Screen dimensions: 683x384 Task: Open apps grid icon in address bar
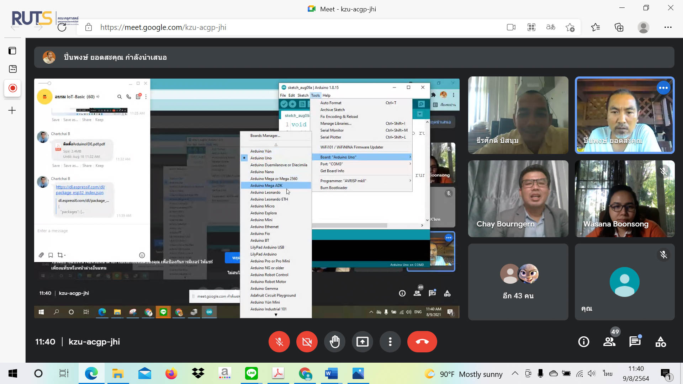pos(531,27)
